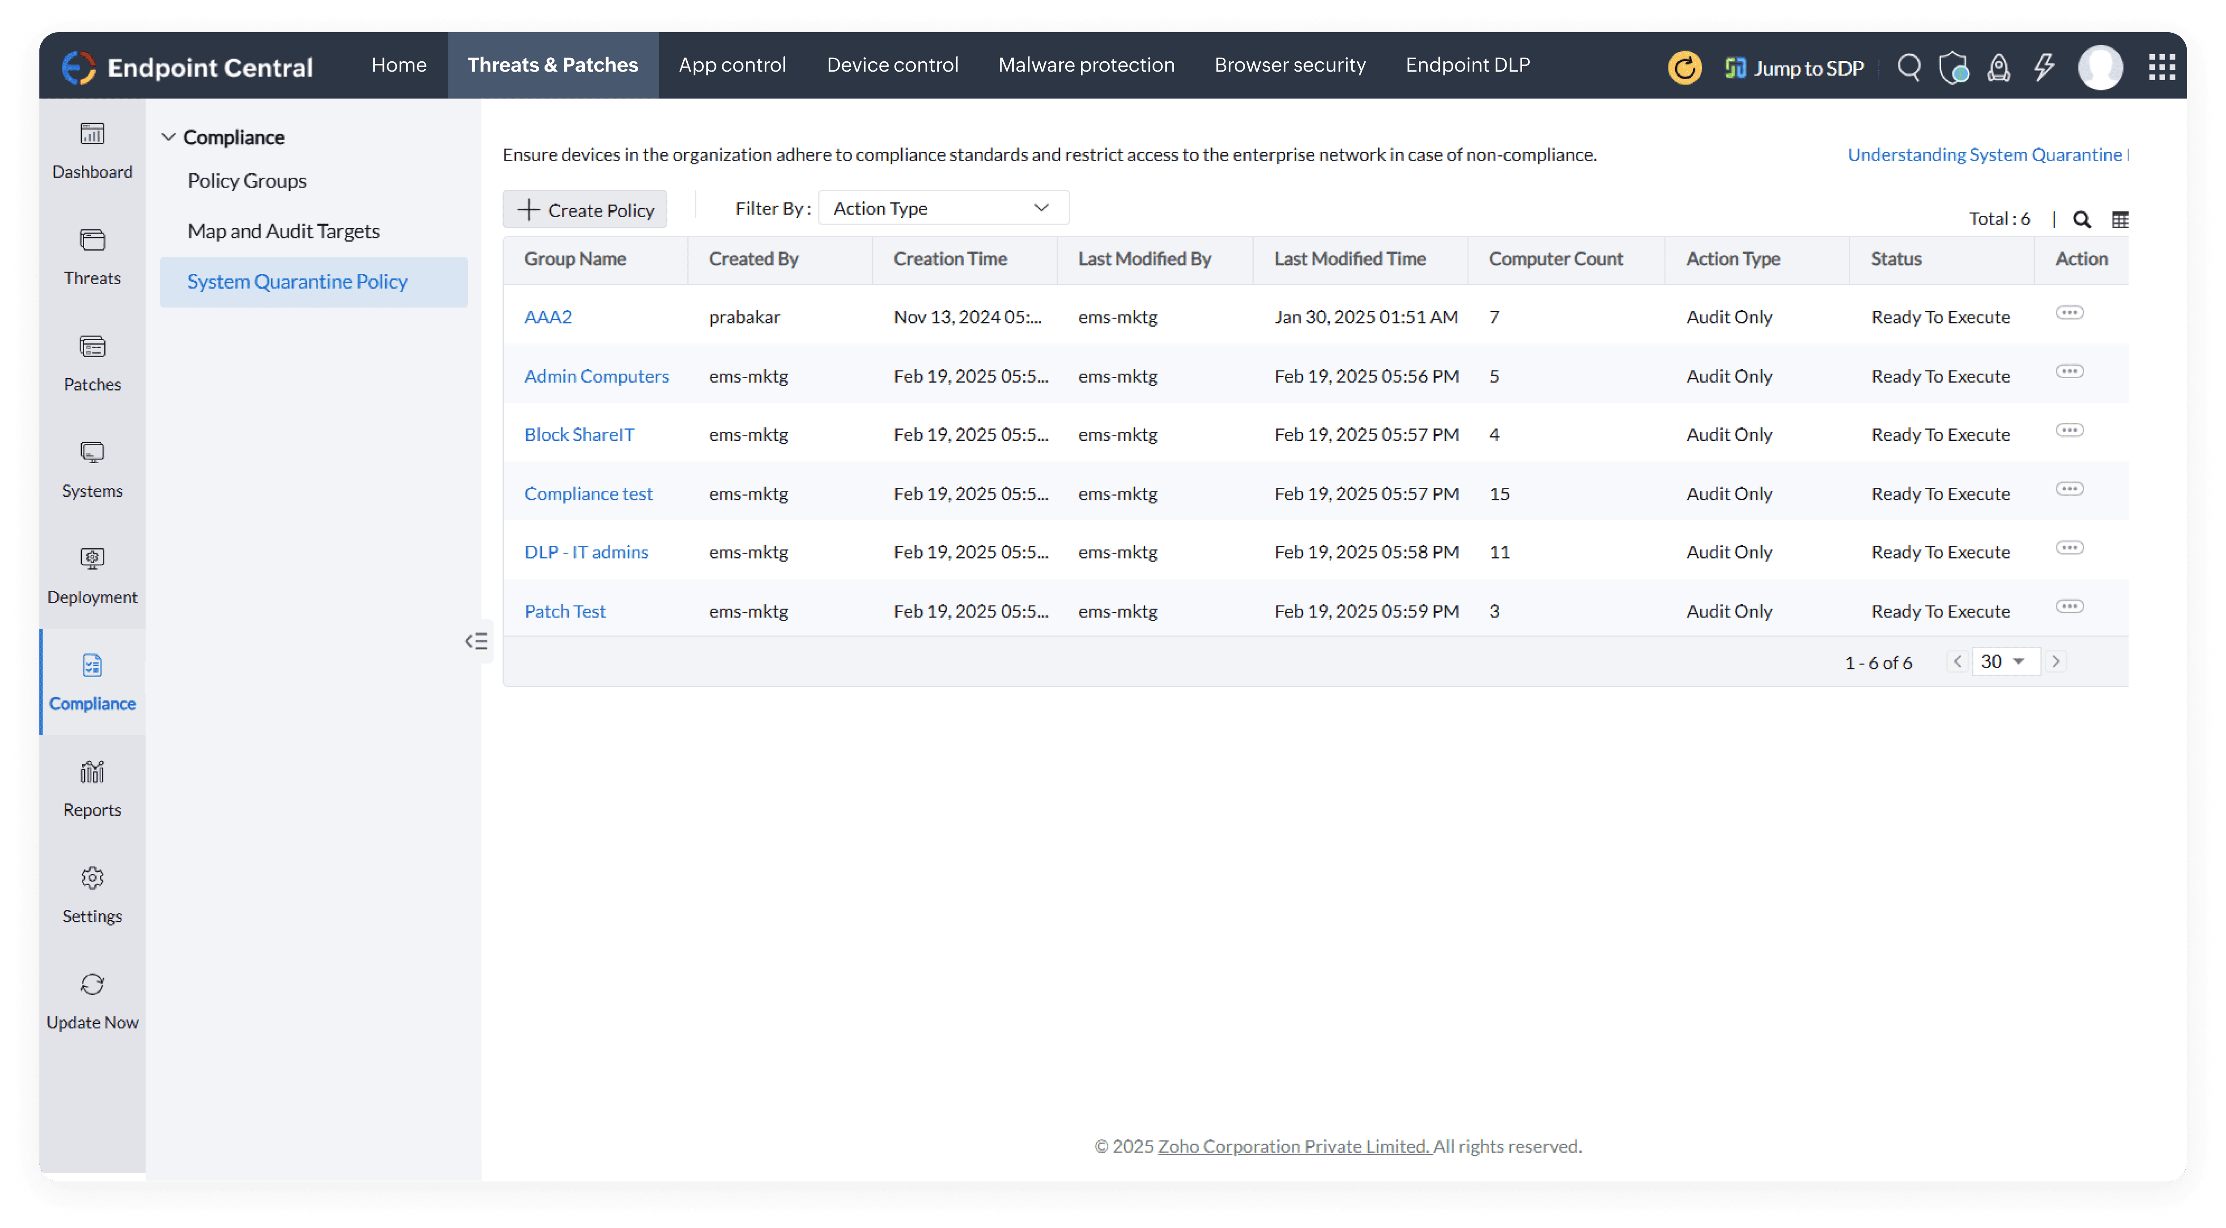Switch to the Malware protection tab
2226x1228 pixels.
(1085, 65)
